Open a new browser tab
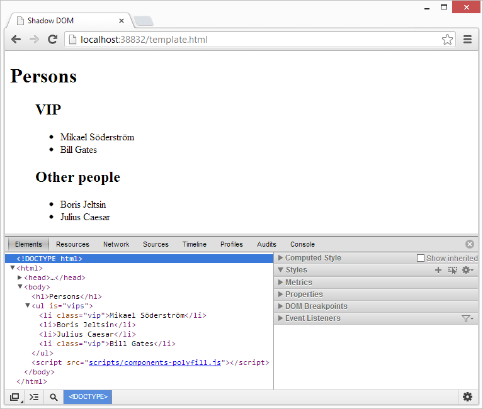Viewport: 483px width, 409px height. pos(144,21)
